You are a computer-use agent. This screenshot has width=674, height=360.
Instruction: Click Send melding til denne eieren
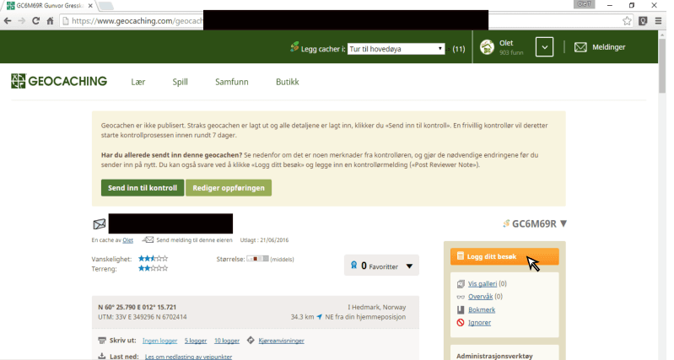194,240
